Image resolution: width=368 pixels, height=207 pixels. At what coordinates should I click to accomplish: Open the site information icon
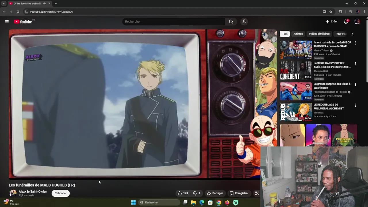pos(26,11)
